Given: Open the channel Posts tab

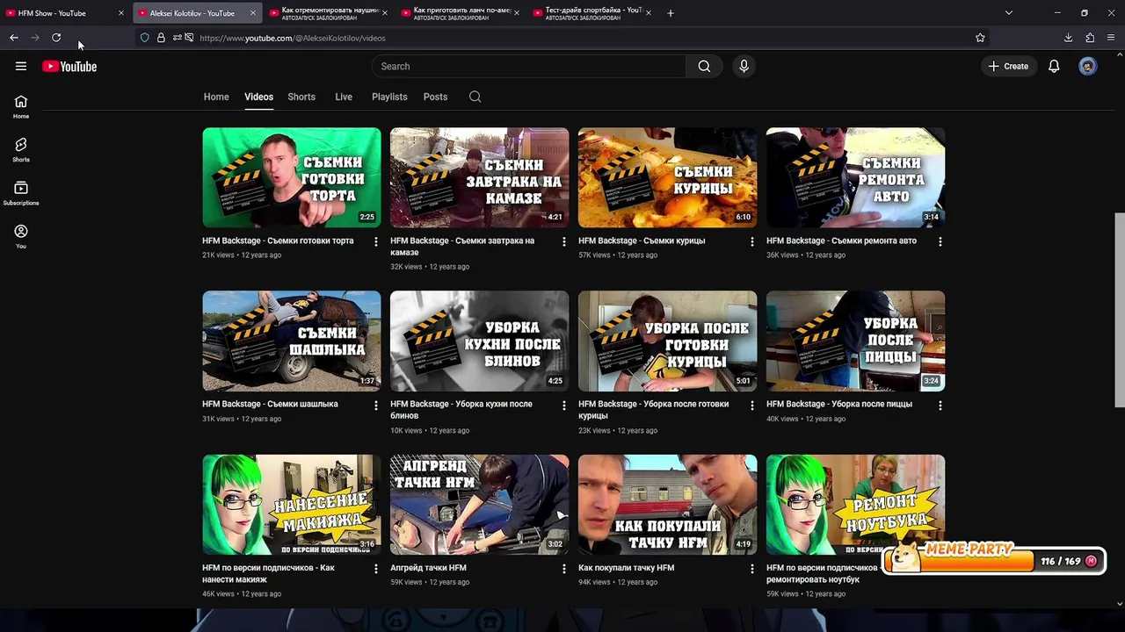Looking at the screenshot, I should (x=435, y=97).
